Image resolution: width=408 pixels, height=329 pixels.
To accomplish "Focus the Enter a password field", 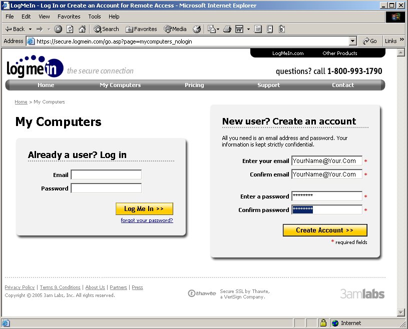I will click(327, 196).
